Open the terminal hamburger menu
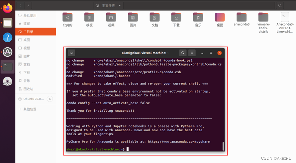296x163 pixels. tap(192, 53)
